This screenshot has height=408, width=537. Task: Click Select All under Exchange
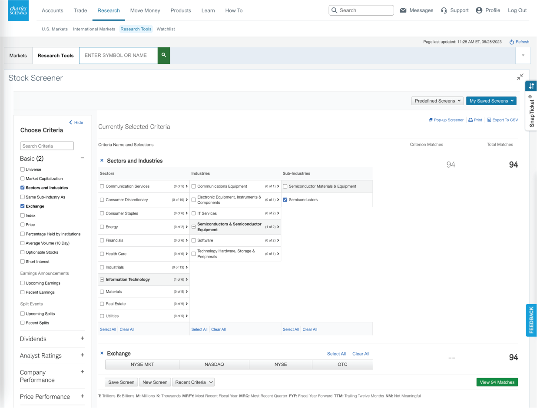(x=336, y=354)
